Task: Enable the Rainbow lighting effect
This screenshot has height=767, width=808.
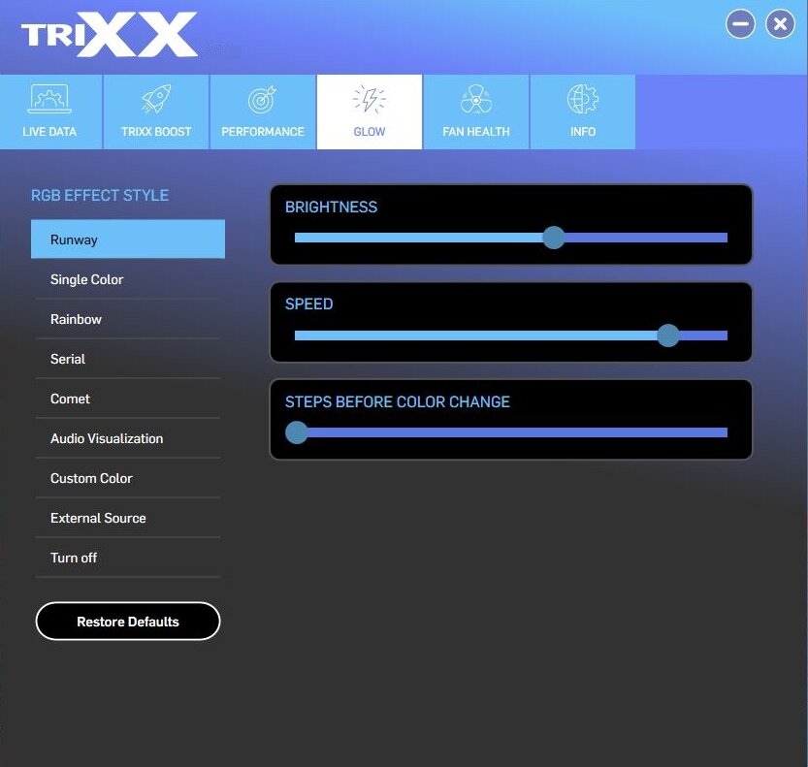Action: 127,319
